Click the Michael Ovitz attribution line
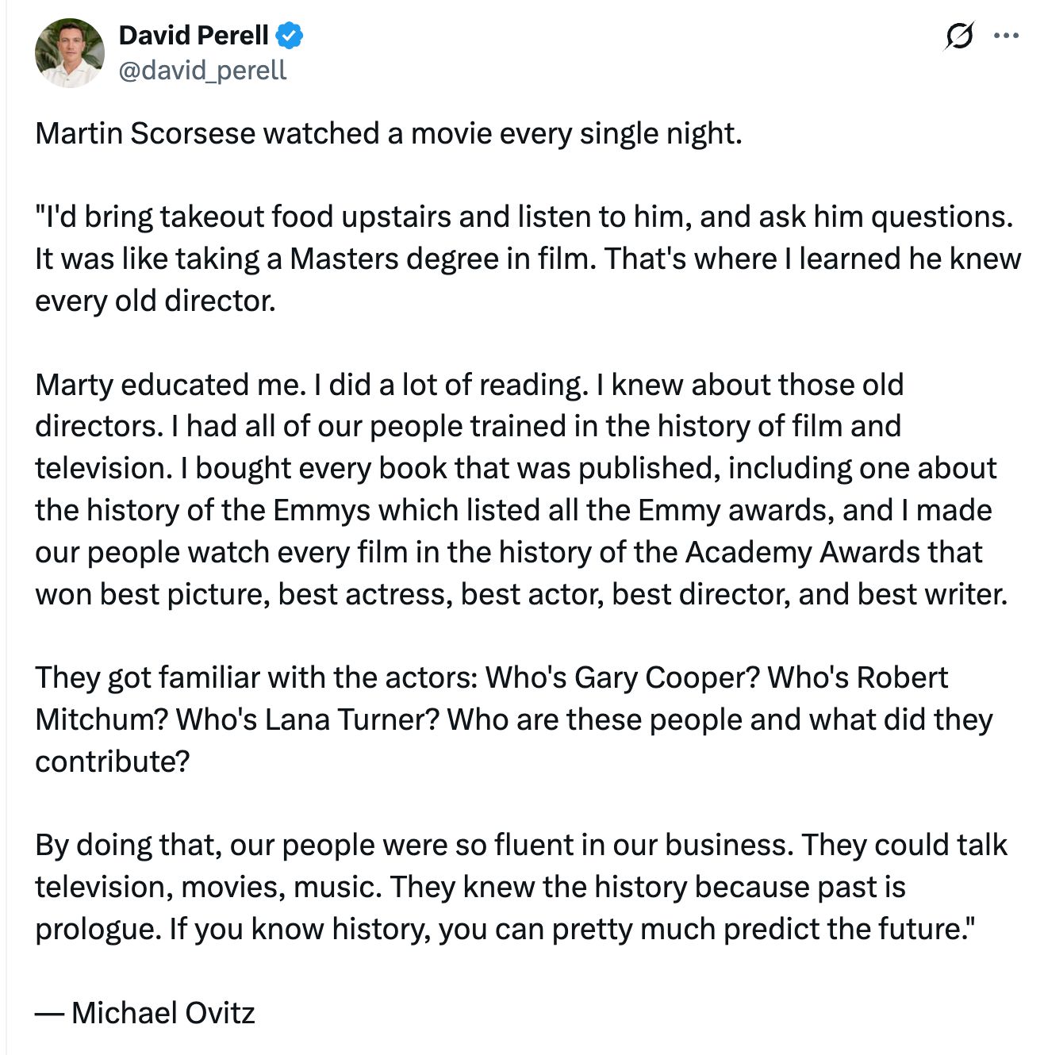 point(147,1013)
